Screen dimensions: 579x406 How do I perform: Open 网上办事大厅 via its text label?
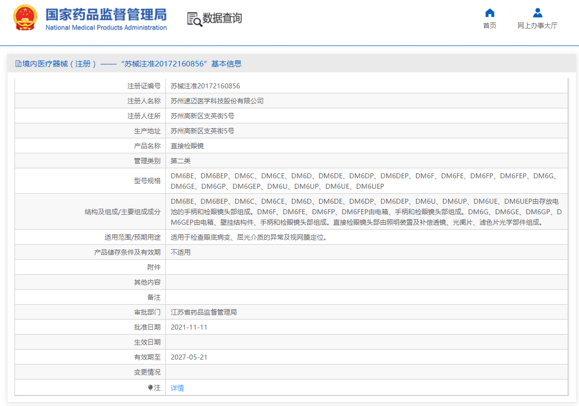538,25
